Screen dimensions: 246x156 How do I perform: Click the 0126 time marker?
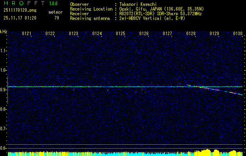click(x=144, y=34)
